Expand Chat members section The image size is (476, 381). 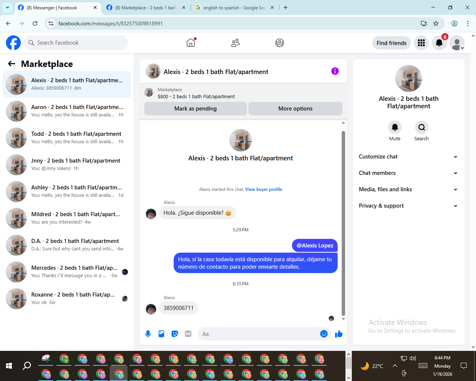tap(409, 173)
